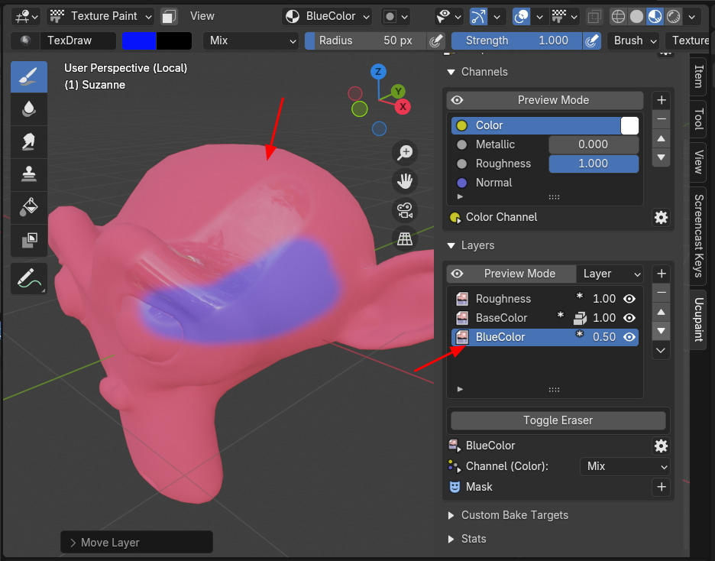Collapse the Channels panel

451,72
